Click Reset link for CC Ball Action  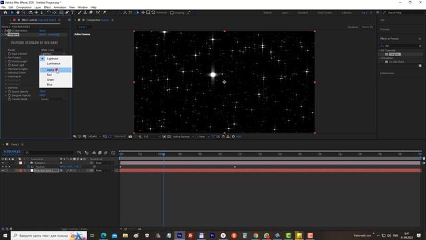coord(43,31)
